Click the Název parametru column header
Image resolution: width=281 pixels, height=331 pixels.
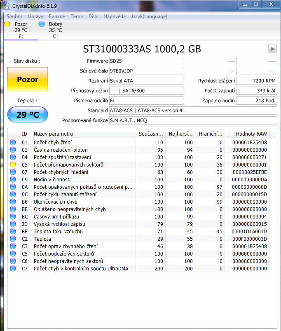pyautogui.click(x=83, y=134)
